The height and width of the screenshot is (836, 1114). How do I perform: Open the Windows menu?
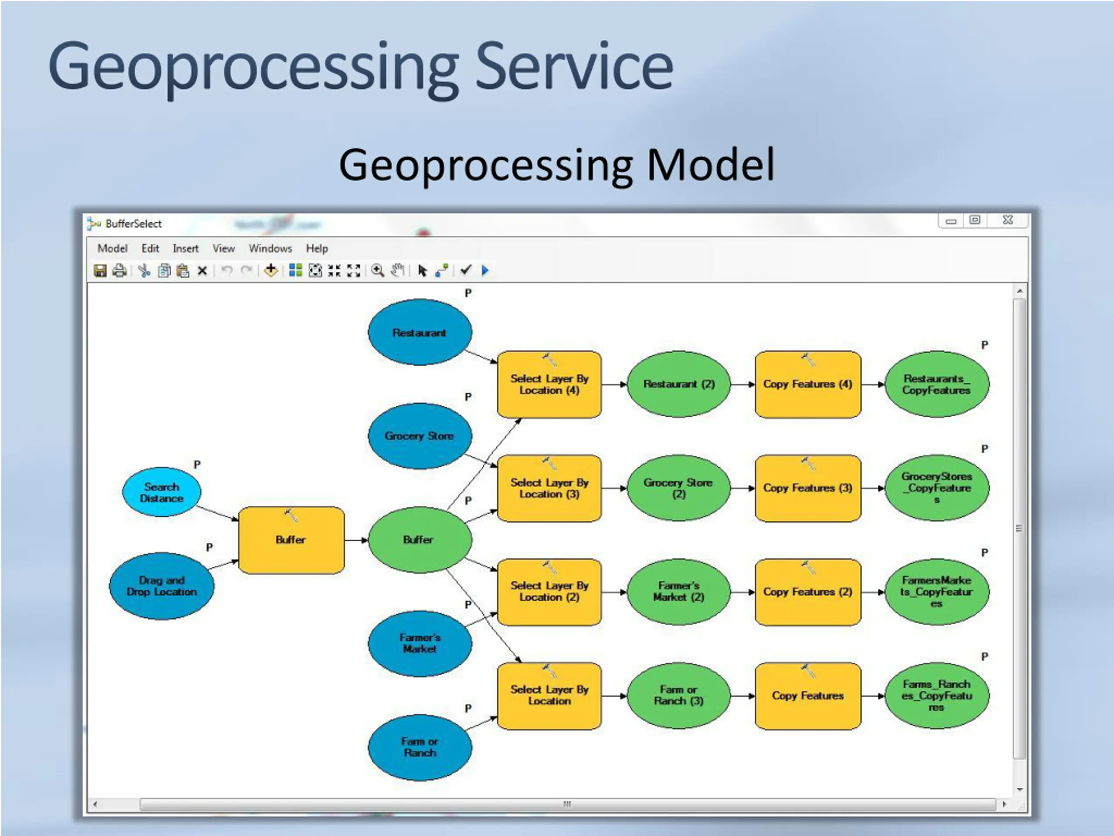[270, 249]
